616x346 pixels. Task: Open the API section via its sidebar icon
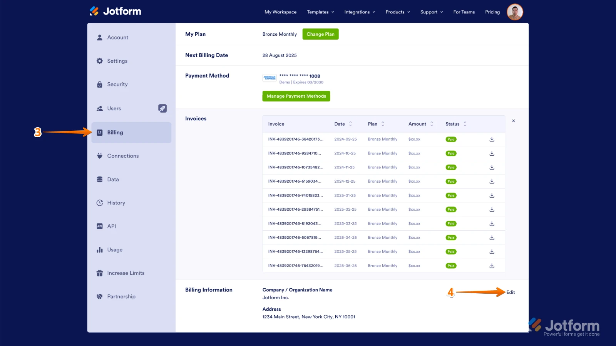(x=100, y=226)
